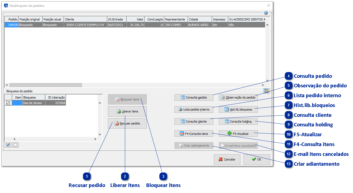
Task: Click the BUENOS AIRES city cell
Action: 200,25
